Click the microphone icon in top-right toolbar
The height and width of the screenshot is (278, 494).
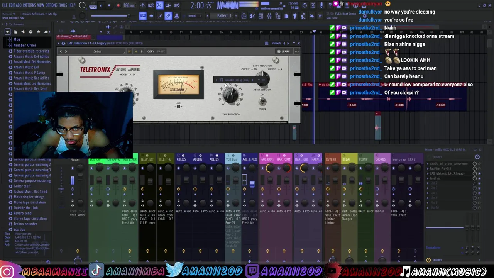(x=321, y=5)
